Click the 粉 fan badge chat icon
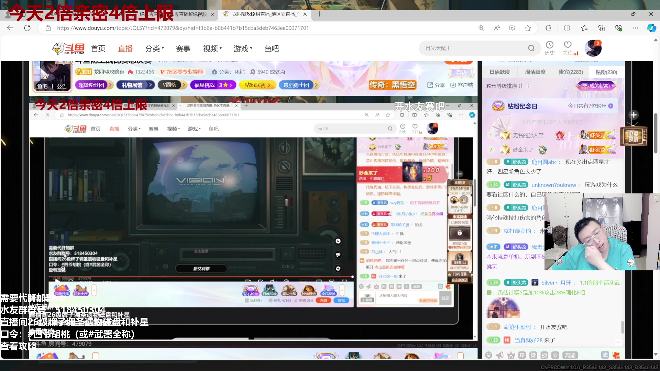660x371 pixels. 522,355
